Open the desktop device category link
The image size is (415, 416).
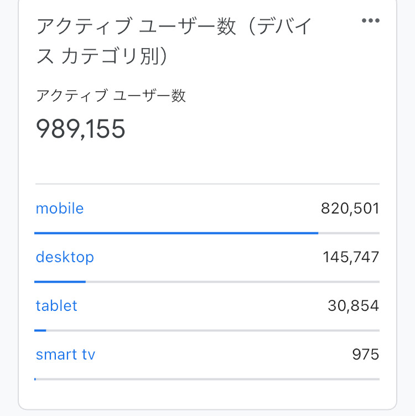65,257
